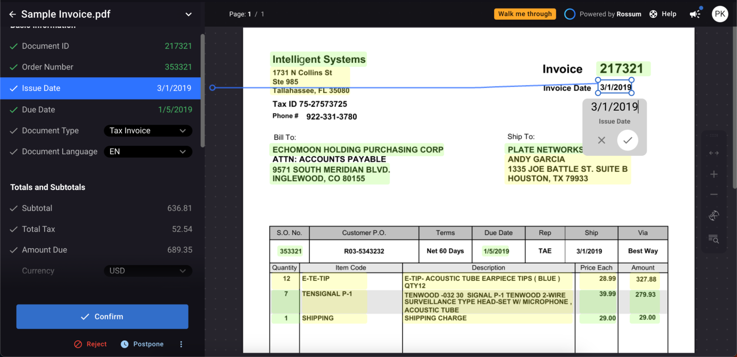
Task: Toggle the Subtotal validation checkmark
Action: (14, 208)
